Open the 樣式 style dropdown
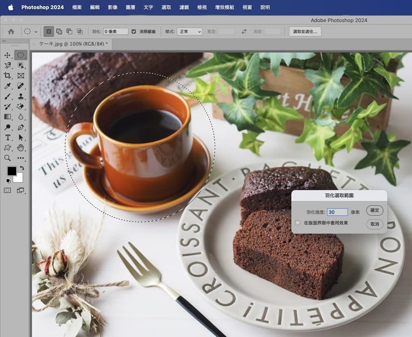 [x=189, y=32]
